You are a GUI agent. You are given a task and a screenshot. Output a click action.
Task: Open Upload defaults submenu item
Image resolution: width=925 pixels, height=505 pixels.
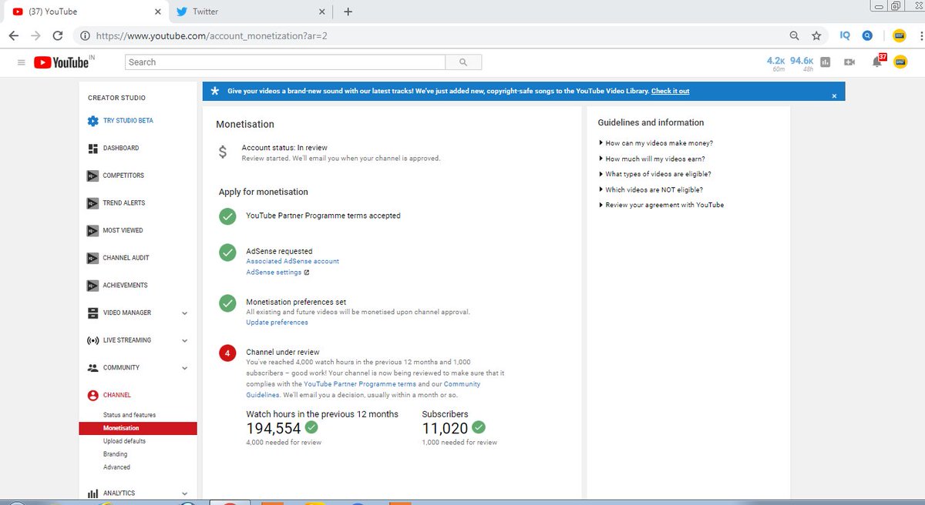(x=124, y=441)
